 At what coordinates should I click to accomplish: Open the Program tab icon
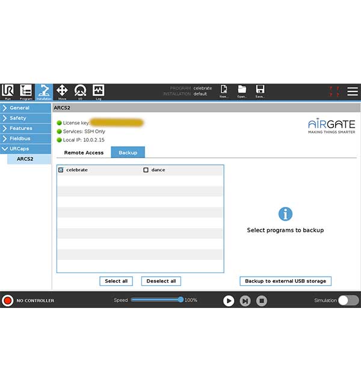coord(26,91)
